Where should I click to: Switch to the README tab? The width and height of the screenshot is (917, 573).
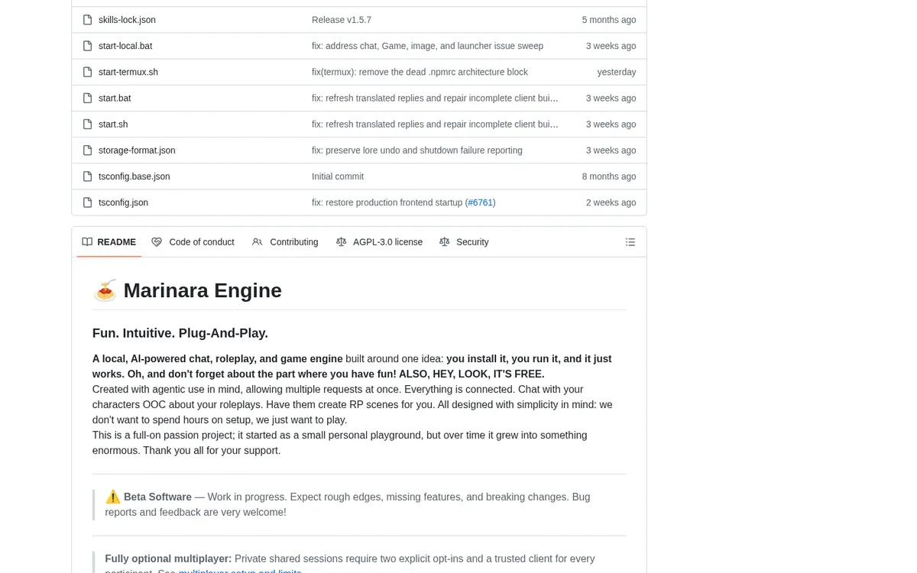pos(109,242)
